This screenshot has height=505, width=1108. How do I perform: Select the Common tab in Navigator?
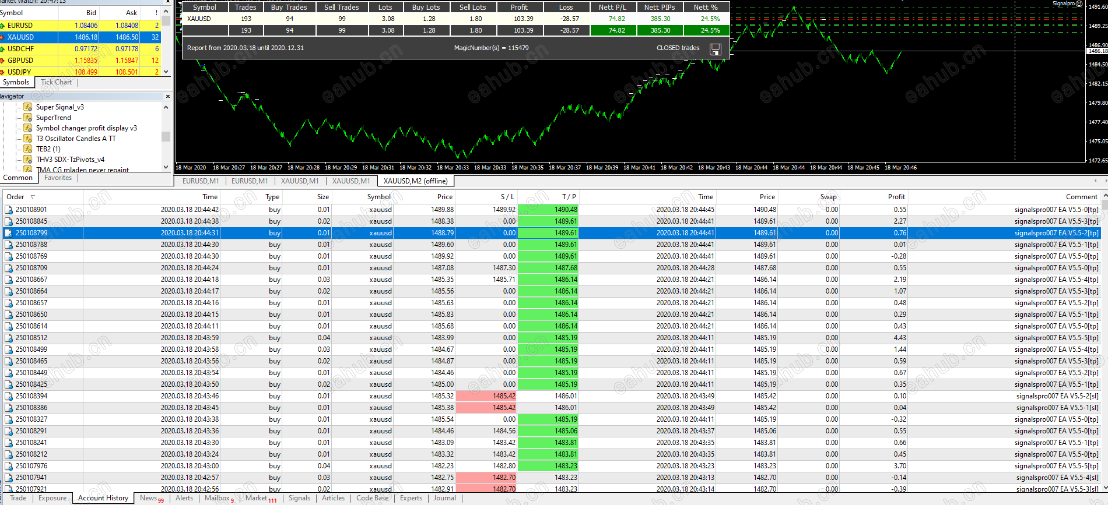[18, 178]
